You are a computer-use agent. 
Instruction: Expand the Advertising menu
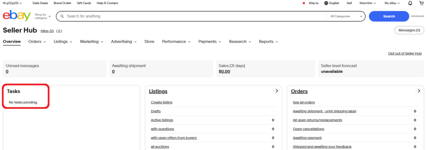[x=124, y=42]
